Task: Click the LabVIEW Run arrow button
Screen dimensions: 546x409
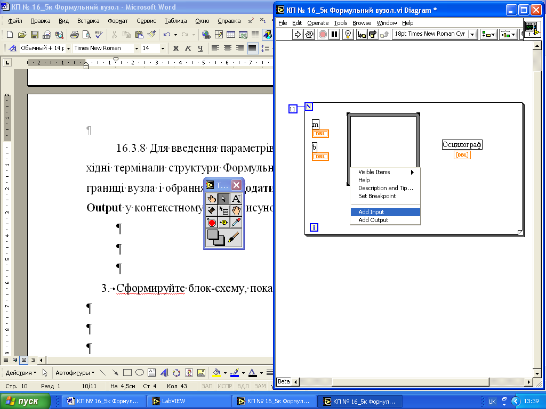Action: tap(298, 34)
